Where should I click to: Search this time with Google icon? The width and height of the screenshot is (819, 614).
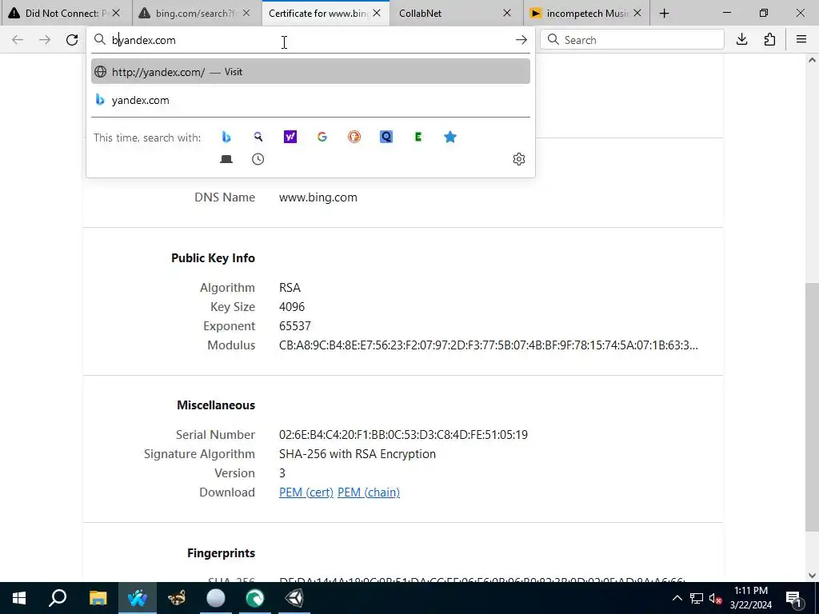click(x=322, y=137)
